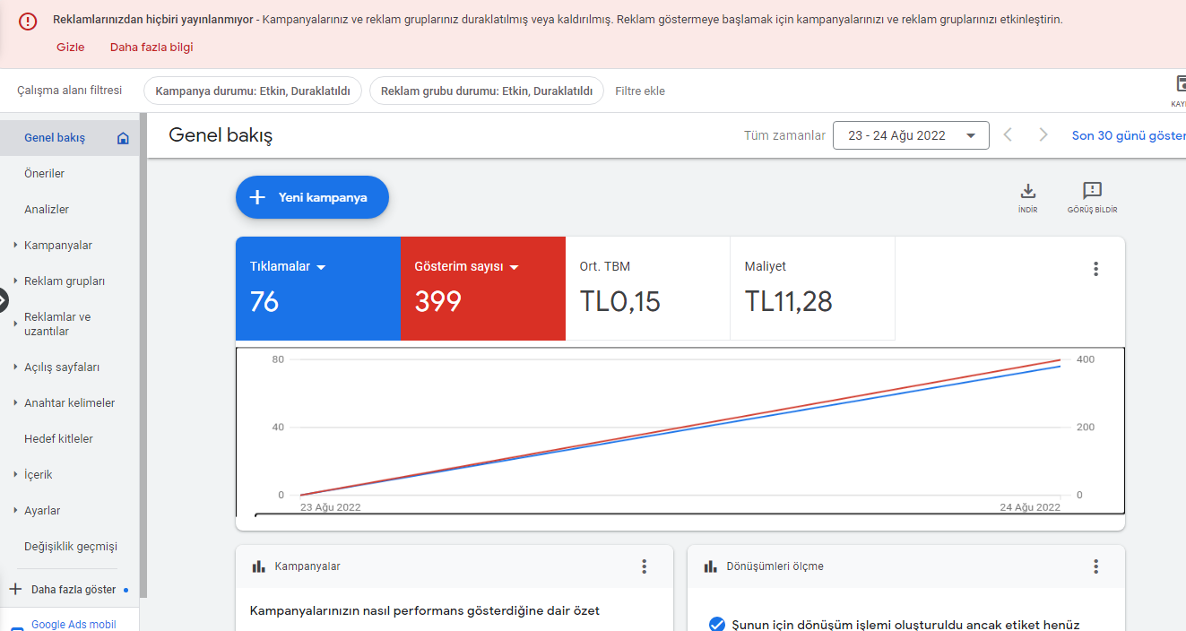Go to previous date range arrow
This screenshot has width=1186, height=631.
click(1008, 135)
